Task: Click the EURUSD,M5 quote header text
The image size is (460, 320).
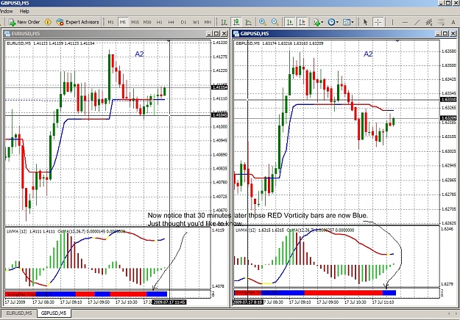Action: (x=51, y=43)
